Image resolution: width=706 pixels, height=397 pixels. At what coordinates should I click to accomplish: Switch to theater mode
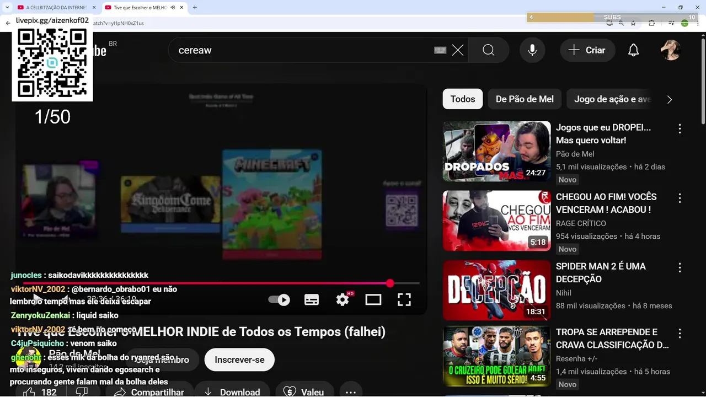tap(373, 299)
